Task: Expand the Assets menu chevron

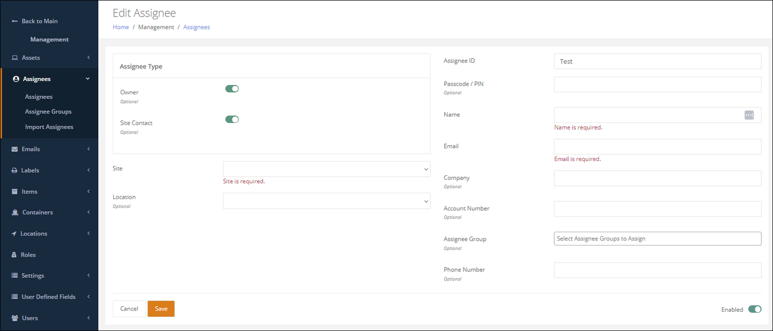Action: click(x=88, y=58)
